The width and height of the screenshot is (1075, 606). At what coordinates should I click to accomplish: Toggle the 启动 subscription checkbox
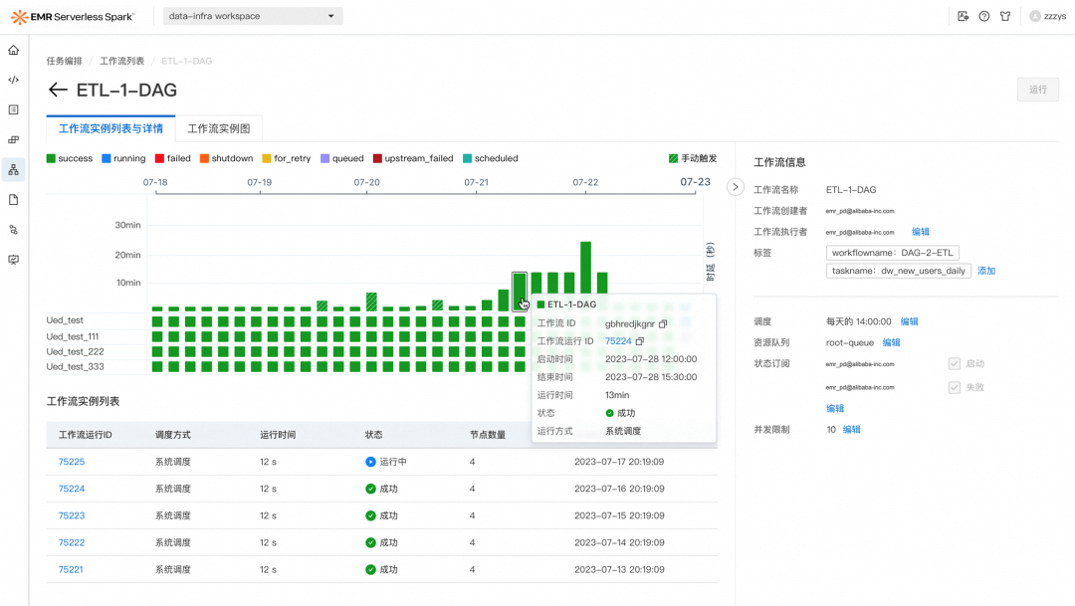pyautogui.click(x=955, y=364)
